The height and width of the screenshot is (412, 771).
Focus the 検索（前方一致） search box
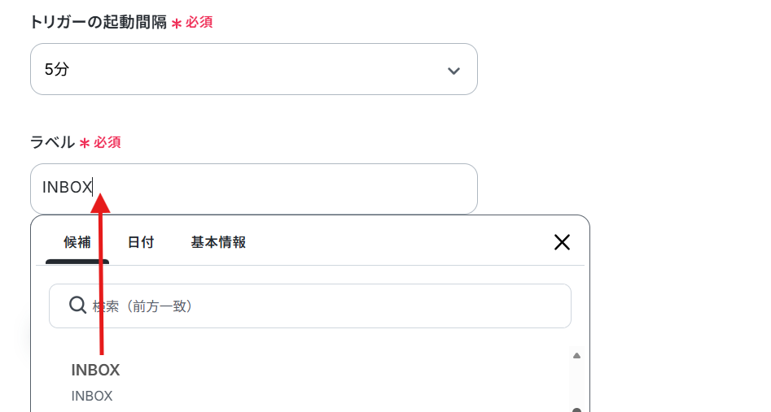coord(309,306)
